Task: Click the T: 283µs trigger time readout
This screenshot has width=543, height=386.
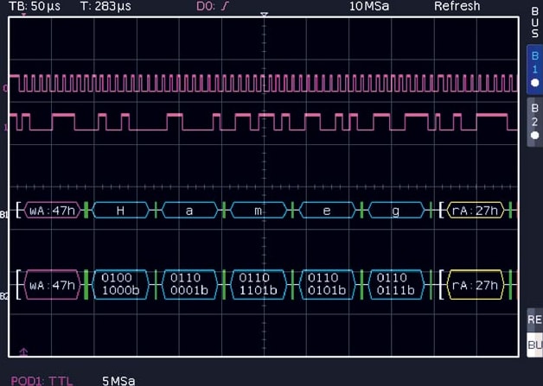Action: 106,6
